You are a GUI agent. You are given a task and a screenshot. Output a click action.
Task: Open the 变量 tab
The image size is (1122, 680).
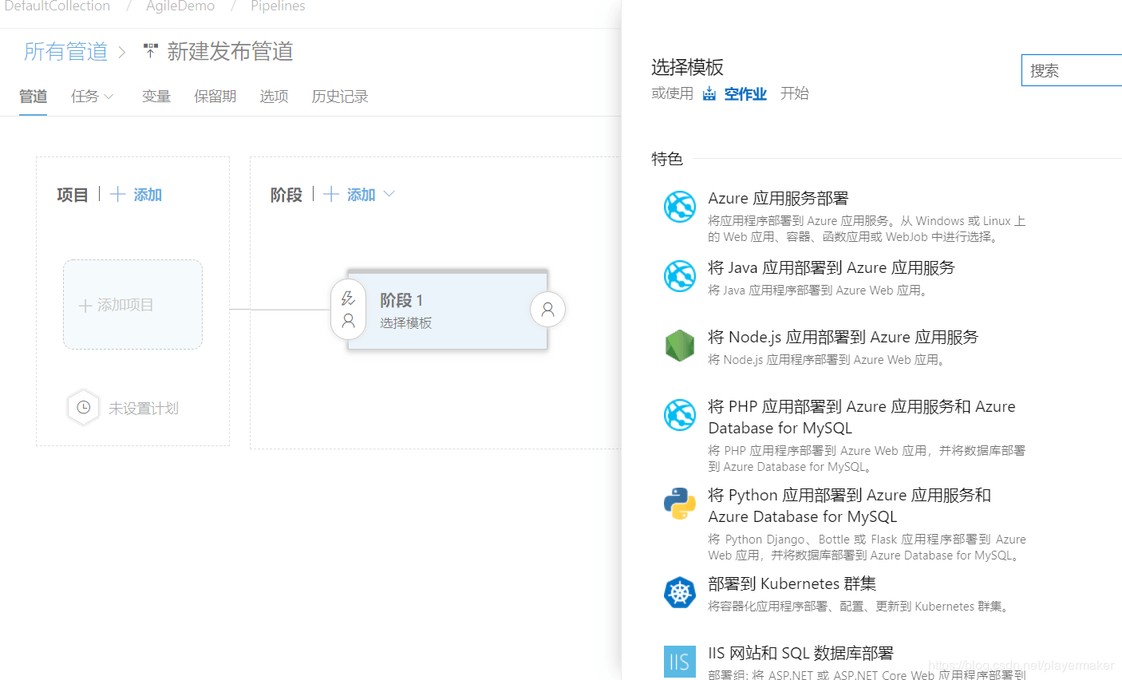coord(156,97)
